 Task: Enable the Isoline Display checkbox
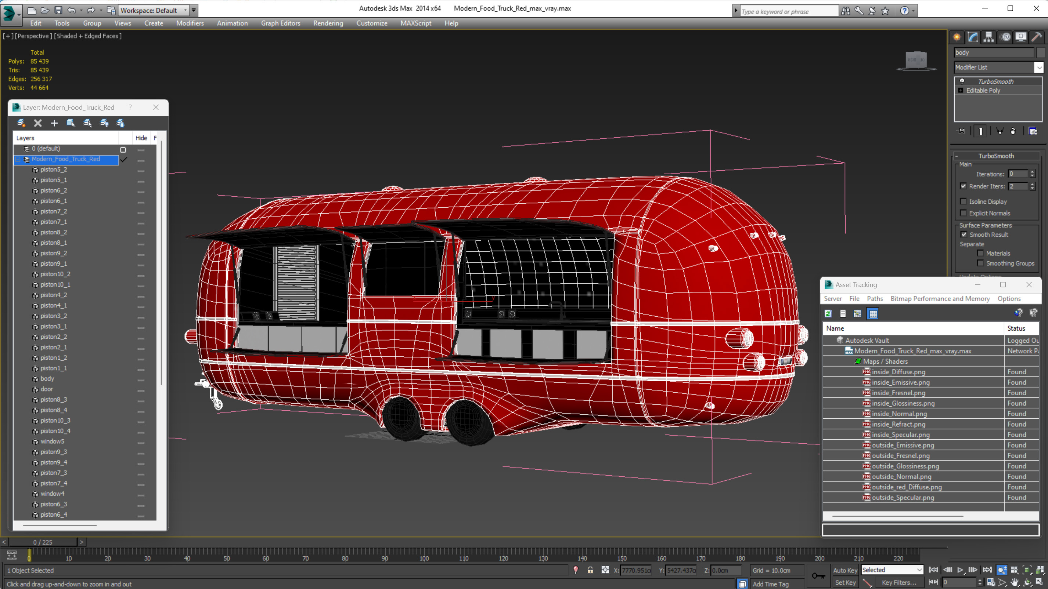[x=963, y=201]
